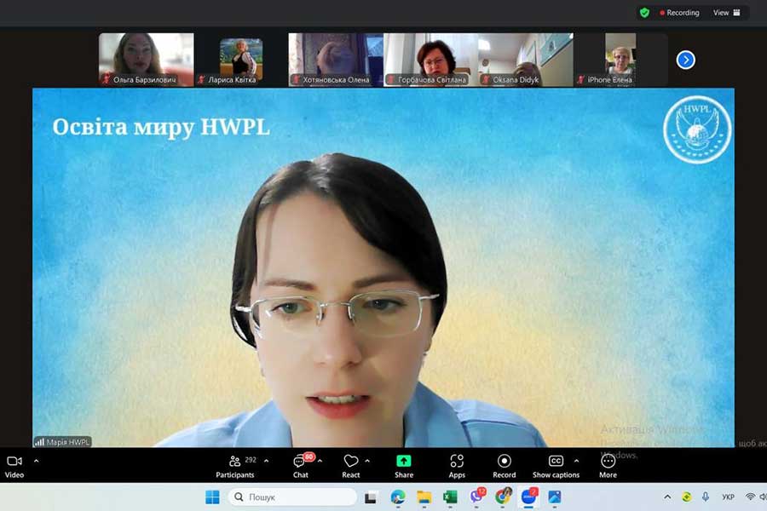This screenshot has width=767, height=511.
Task: Open Google Chrome from the taskbar
Action: coord(502,497)
